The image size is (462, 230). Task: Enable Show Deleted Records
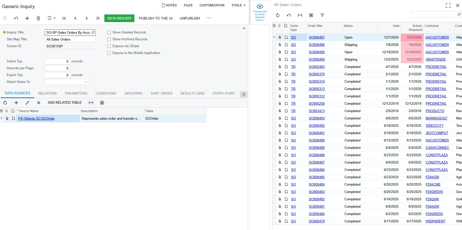109,32
